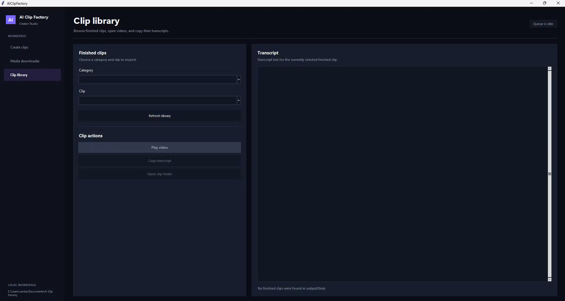Click inside the Category combo box field

pos(158,80)
